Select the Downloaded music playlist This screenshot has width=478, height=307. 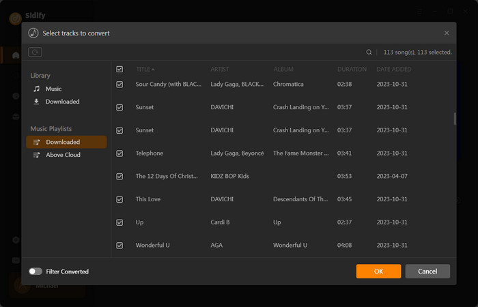click(66, 142)
